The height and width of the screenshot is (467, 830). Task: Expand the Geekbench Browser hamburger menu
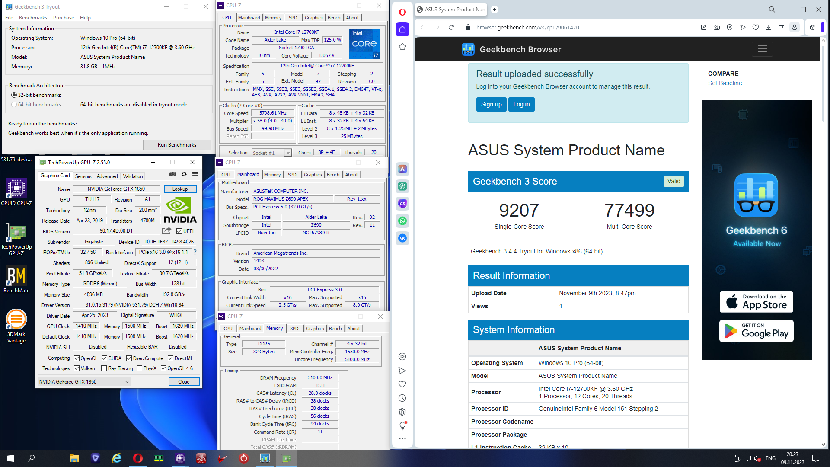coord(762,49)
